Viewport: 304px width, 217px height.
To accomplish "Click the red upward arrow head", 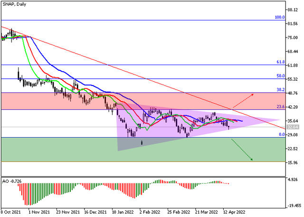I will point(251,95).
